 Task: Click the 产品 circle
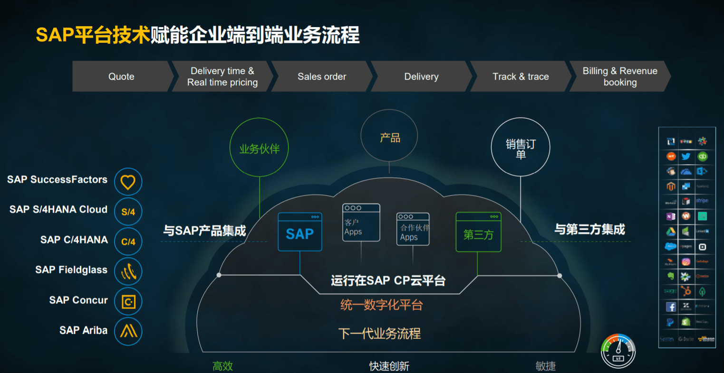pyautogui.click(x=389, y=136)
